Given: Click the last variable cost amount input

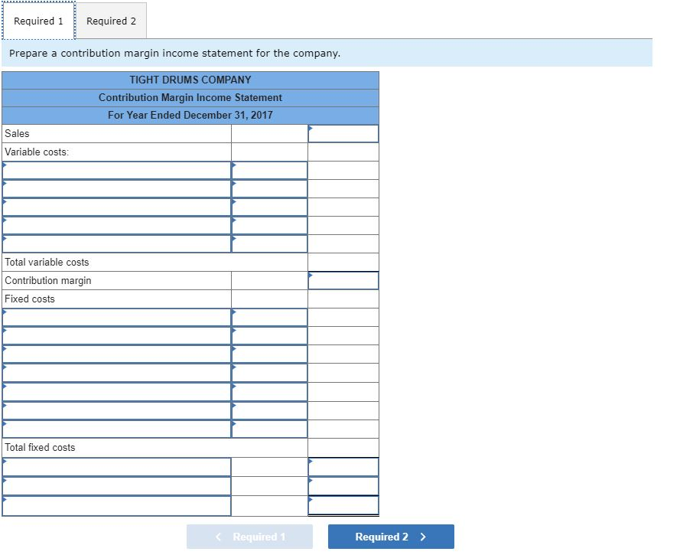Looking at the screenshot, I should pyautogui.click(x=268, y=243).
